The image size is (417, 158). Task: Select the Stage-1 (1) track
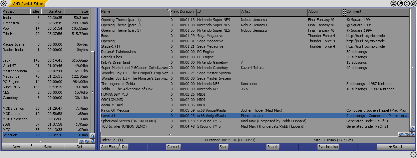tap(255, 46)
